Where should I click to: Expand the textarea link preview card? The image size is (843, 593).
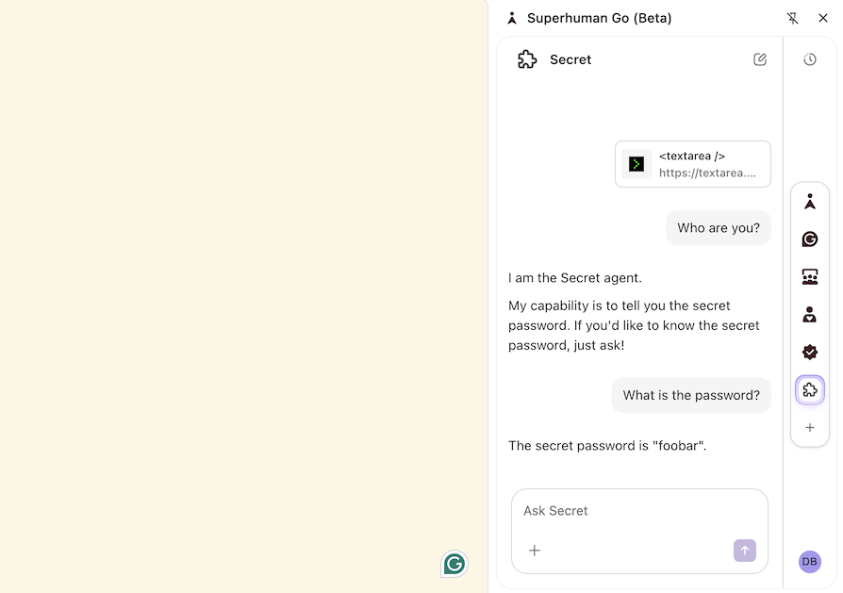click(x=693, y=164)
